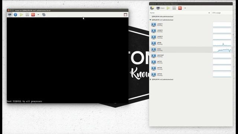Click the 'maas' VM name text
The image size is (238, 134).
click(x=159, y=49)
